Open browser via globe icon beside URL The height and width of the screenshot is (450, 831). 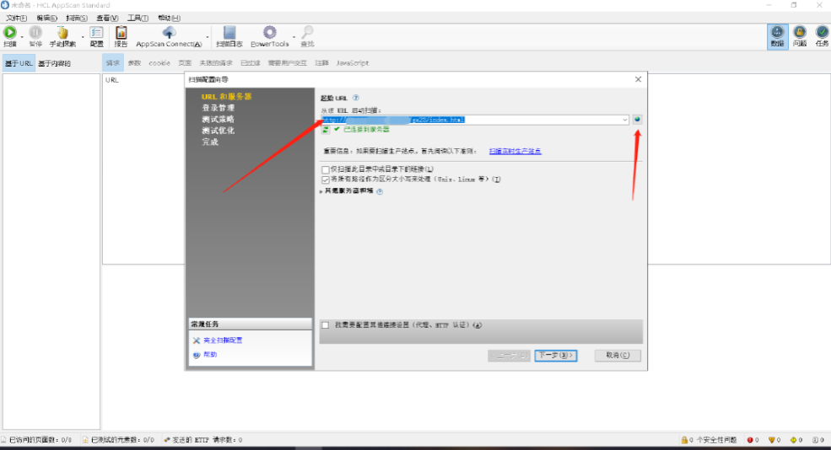click(x=637, y=120)
